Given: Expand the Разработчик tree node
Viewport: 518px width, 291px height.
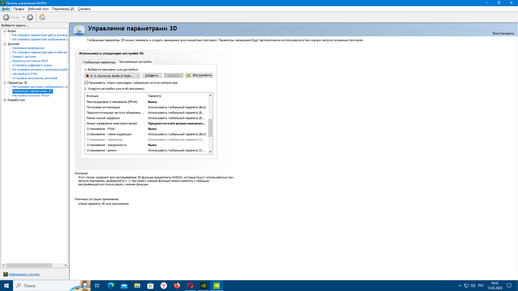Looking at the screenshot, I should (5, 100).
